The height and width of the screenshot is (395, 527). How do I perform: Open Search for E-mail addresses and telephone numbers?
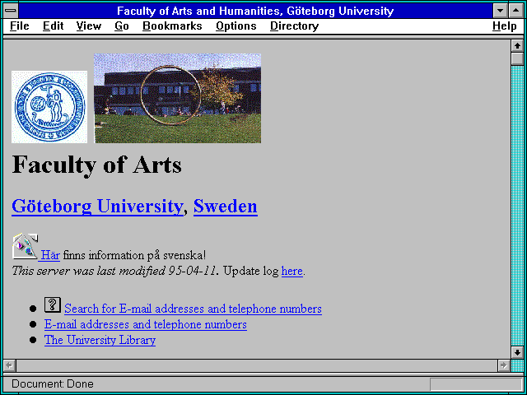pyautogui.click(x=193, y=309)
